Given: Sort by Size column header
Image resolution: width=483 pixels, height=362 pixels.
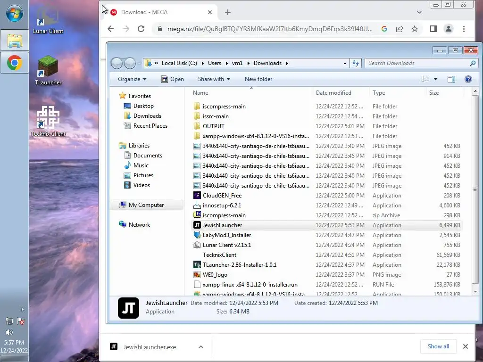Looking at the screenshot, I should (x=445, y=93).
